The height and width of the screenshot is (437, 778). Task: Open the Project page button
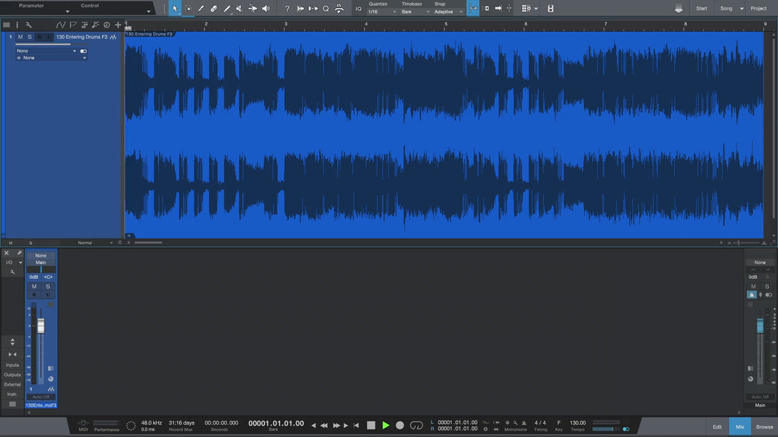tap(759, 8)
